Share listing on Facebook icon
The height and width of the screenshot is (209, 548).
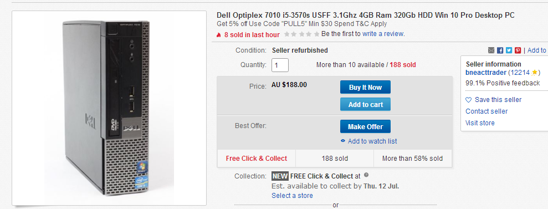pos(500,50)
